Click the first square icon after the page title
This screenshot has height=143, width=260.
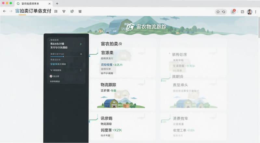click(56, 11)
